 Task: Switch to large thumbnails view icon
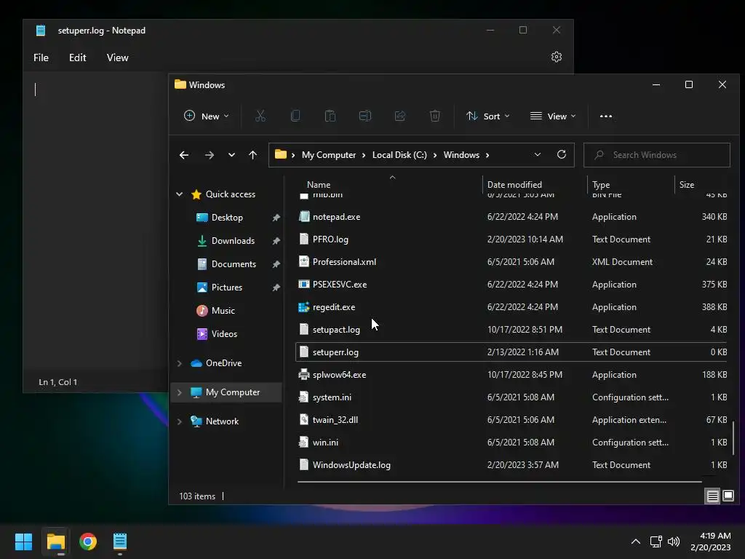click(x=728, y=496)
